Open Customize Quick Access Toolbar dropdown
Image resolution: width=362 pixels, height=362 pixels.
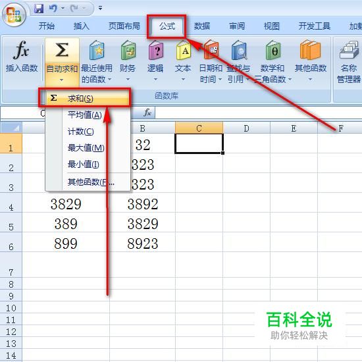tap(101, 8)
